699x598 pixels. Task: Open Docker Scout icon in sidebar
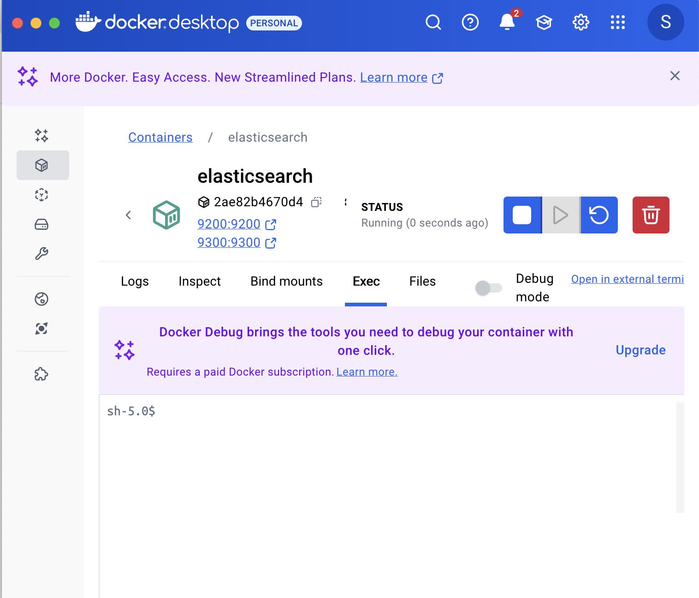41,329
